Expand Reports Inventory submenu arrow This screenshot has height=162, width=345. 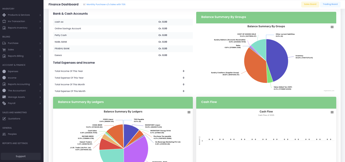tap(40, 28)
